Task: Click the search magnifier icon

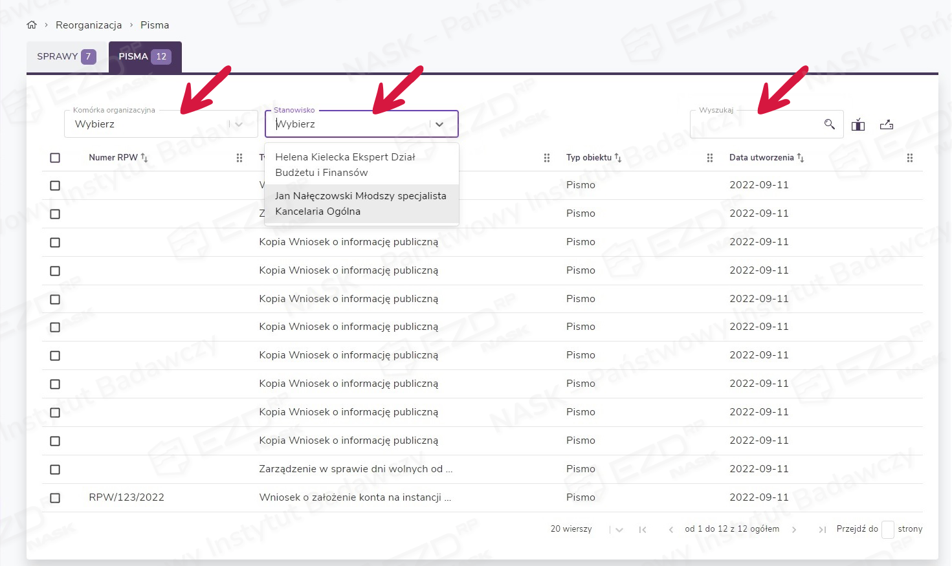Action: coord(829,124)
